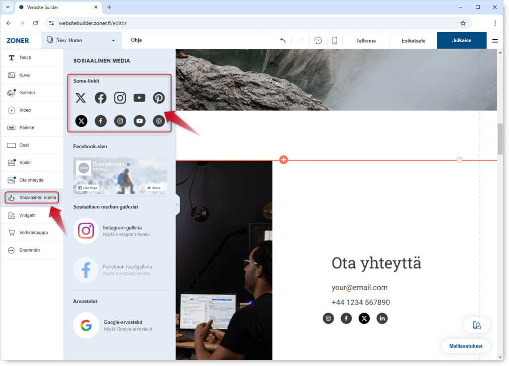
Task: Collapse the side panel with arrow handle
Action: (177, 204)
